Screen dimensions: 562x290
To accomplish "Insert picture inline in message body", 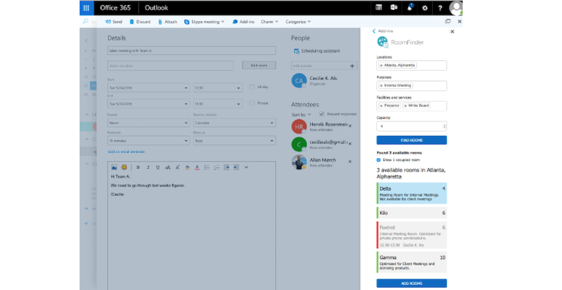I will [114, 168].
